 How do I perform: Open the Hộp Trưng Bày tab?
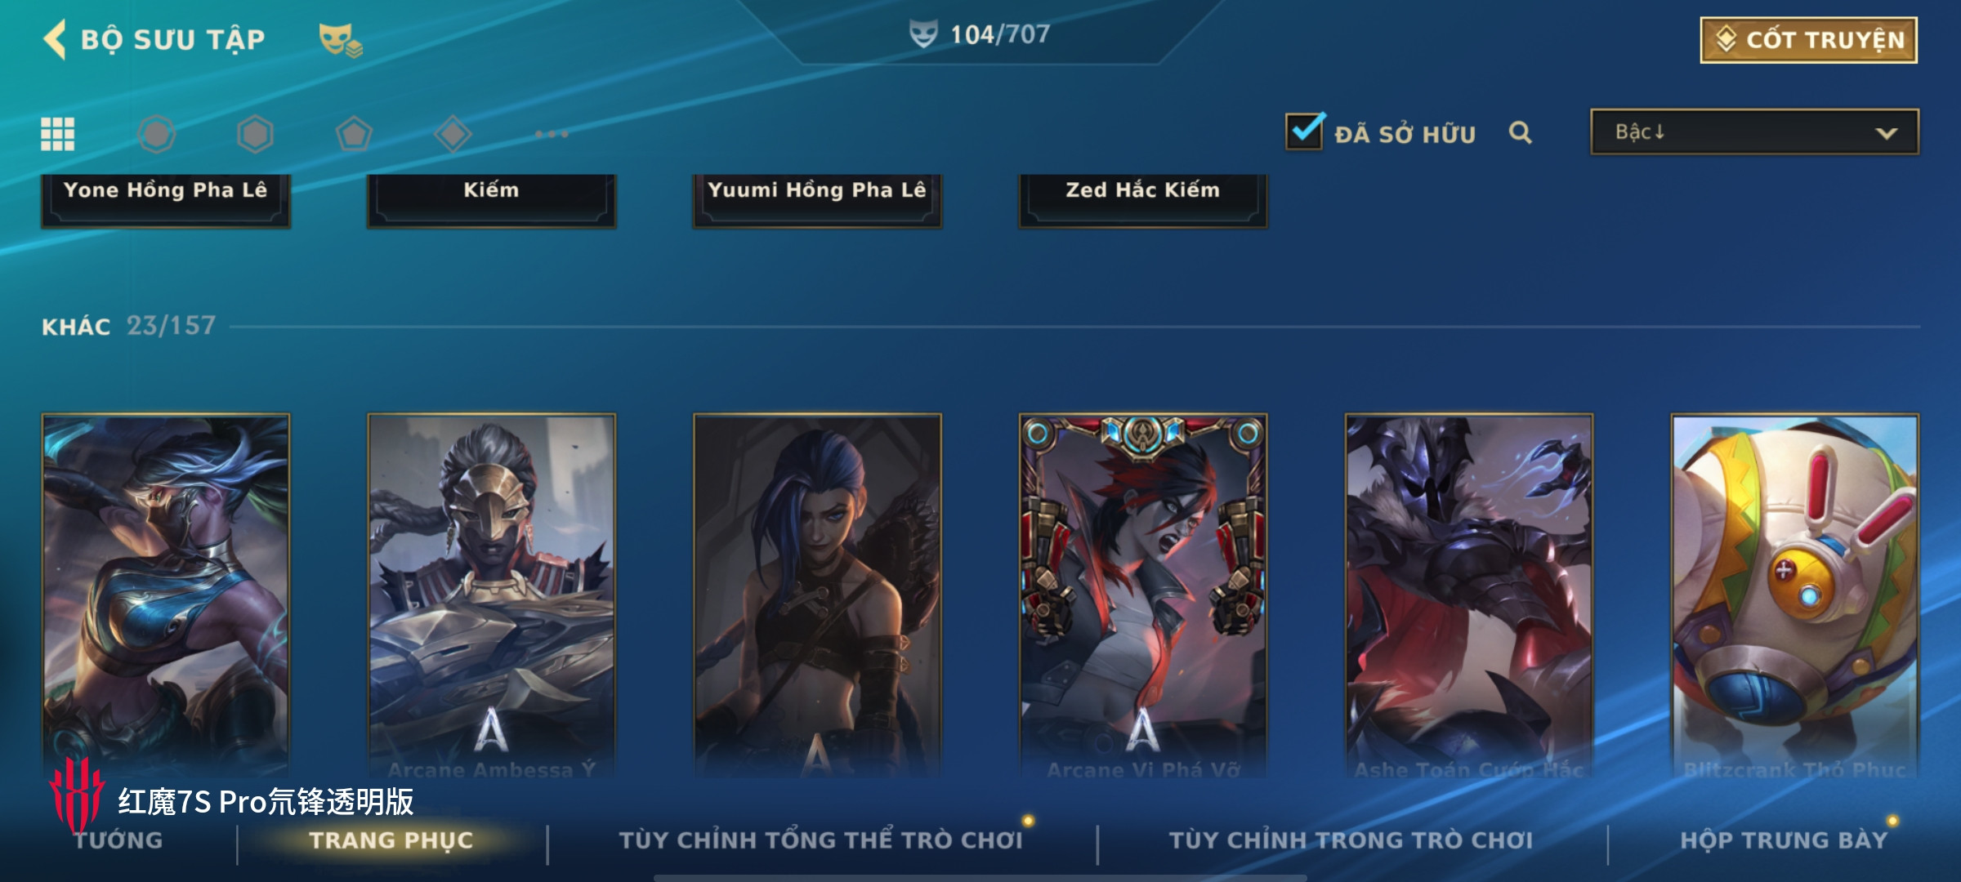click(x=1785, y=840)
